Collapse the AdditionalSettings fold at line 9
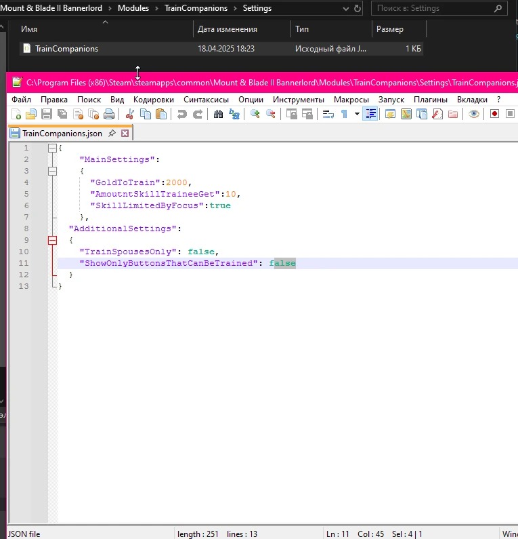 [x=52, y=240]
